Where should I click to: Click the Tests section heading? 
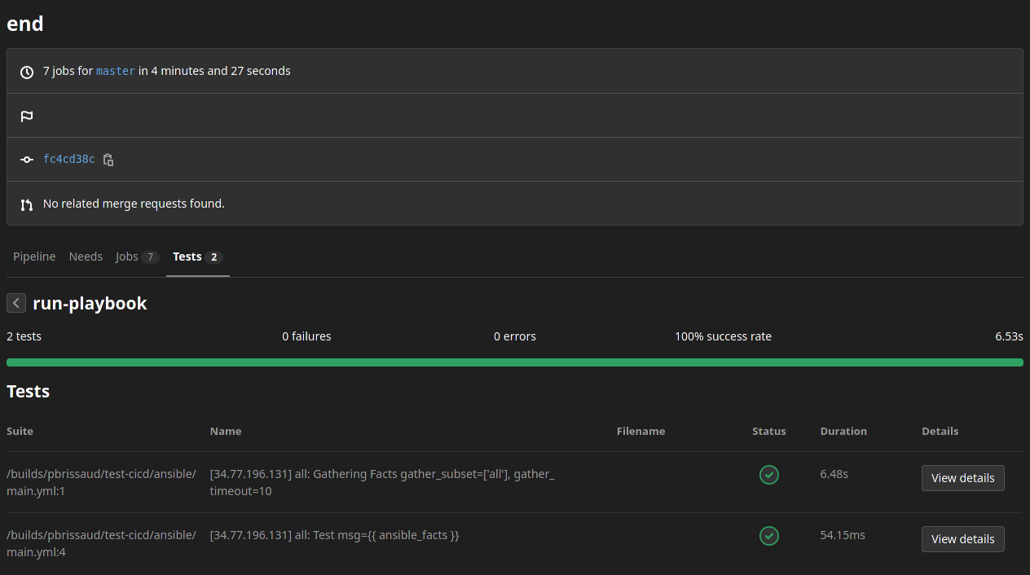pos(29,391)
